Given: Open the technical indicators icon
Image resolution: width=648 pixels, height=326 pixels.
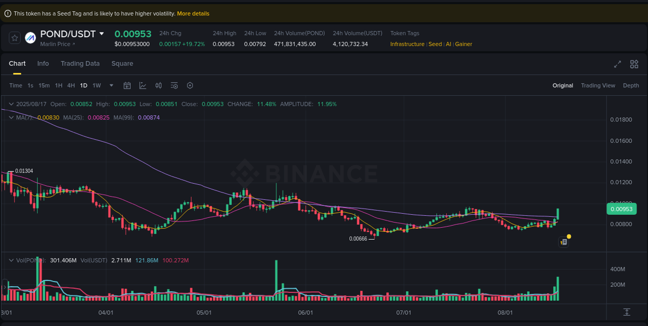Looking at the screenshot, I should tap(143, 85).
